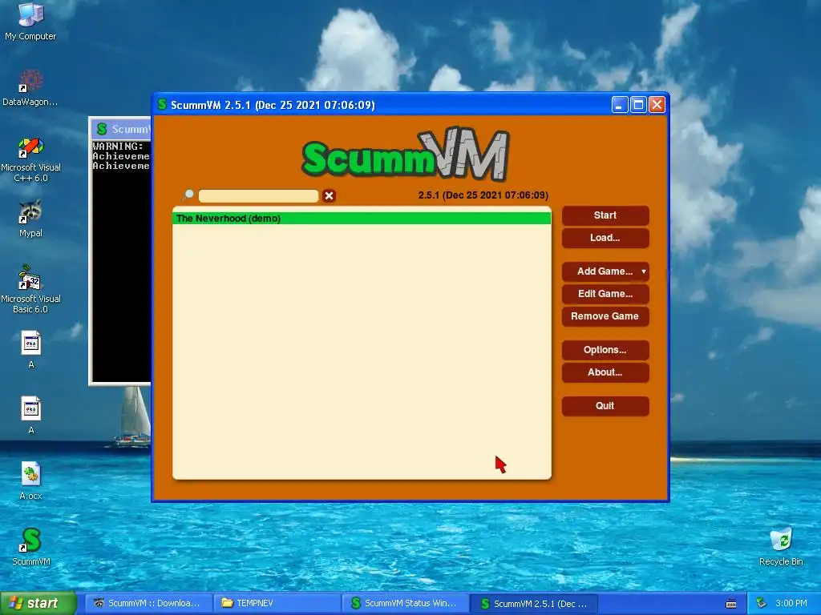Viewport: 821px width, 615px height.
Task: Open Edit Game... settings
Action: [605, 294]
